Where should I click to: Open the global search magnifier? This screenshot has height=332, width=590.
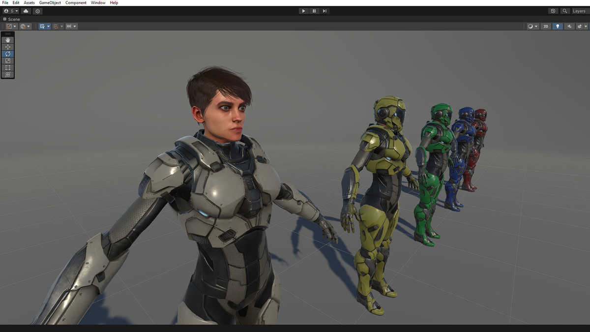(x=565, y=11)
